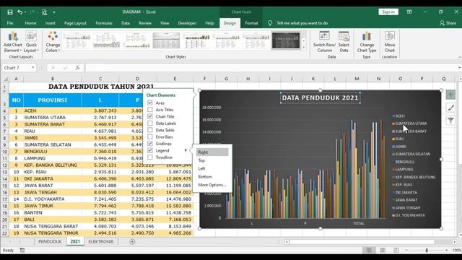The width and height of the screenshot is (462, 260).
Task: Click Move Chart icon
Action: [390, 36]
